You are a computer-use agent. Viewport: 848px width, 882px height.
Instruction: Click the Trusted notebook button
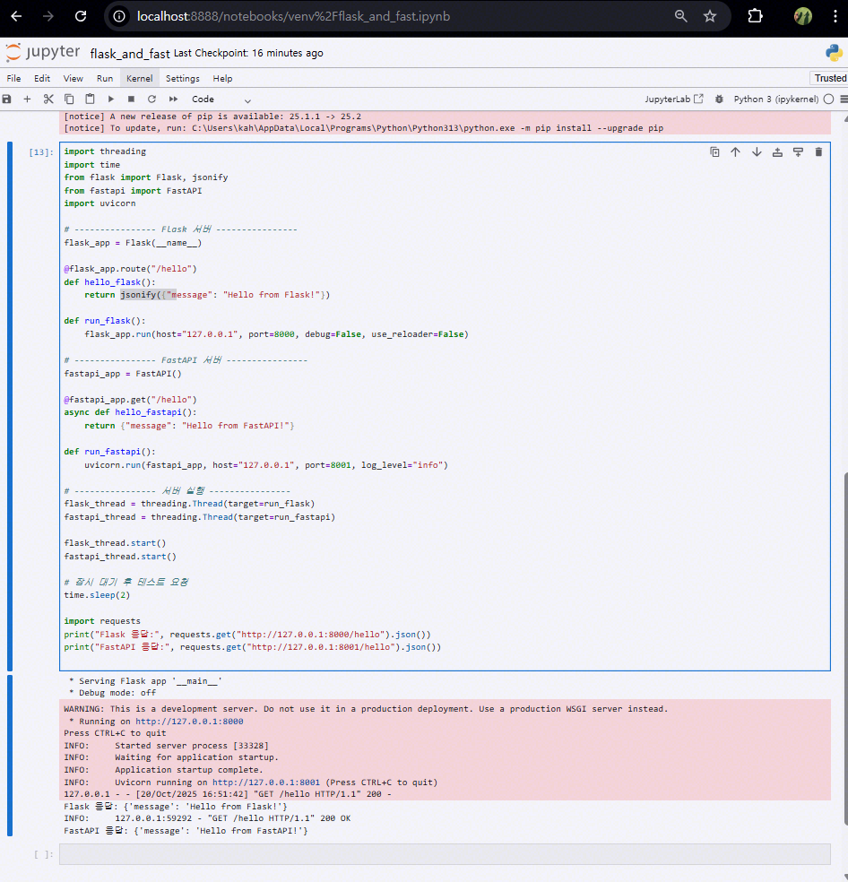[829, 78]
